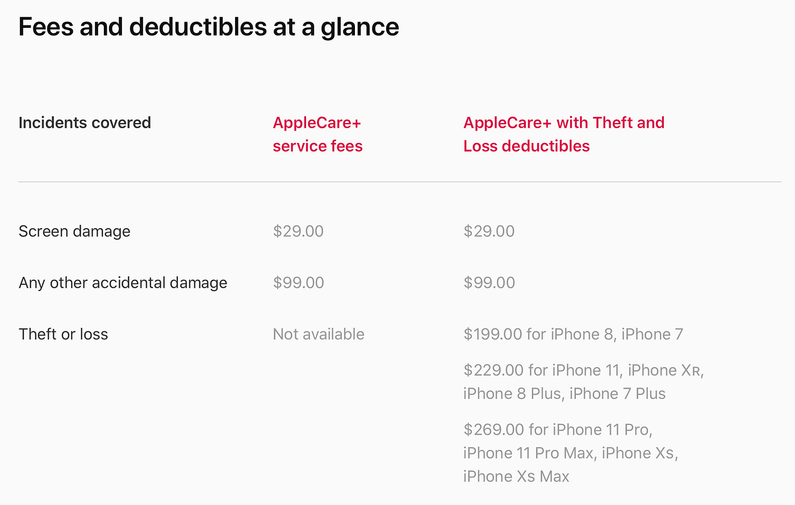Click 'Any other accidental damage' row label
Image resolution: width=795 pixels, height=505 pixels.
[x=123, y=283]
